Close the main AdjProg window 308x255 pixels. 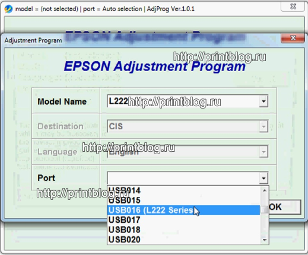293,7
